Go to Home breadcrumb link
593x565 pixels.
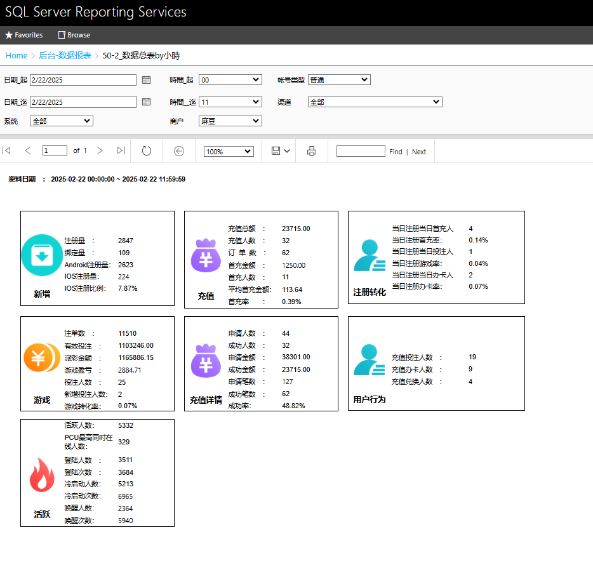pos(17,56)
